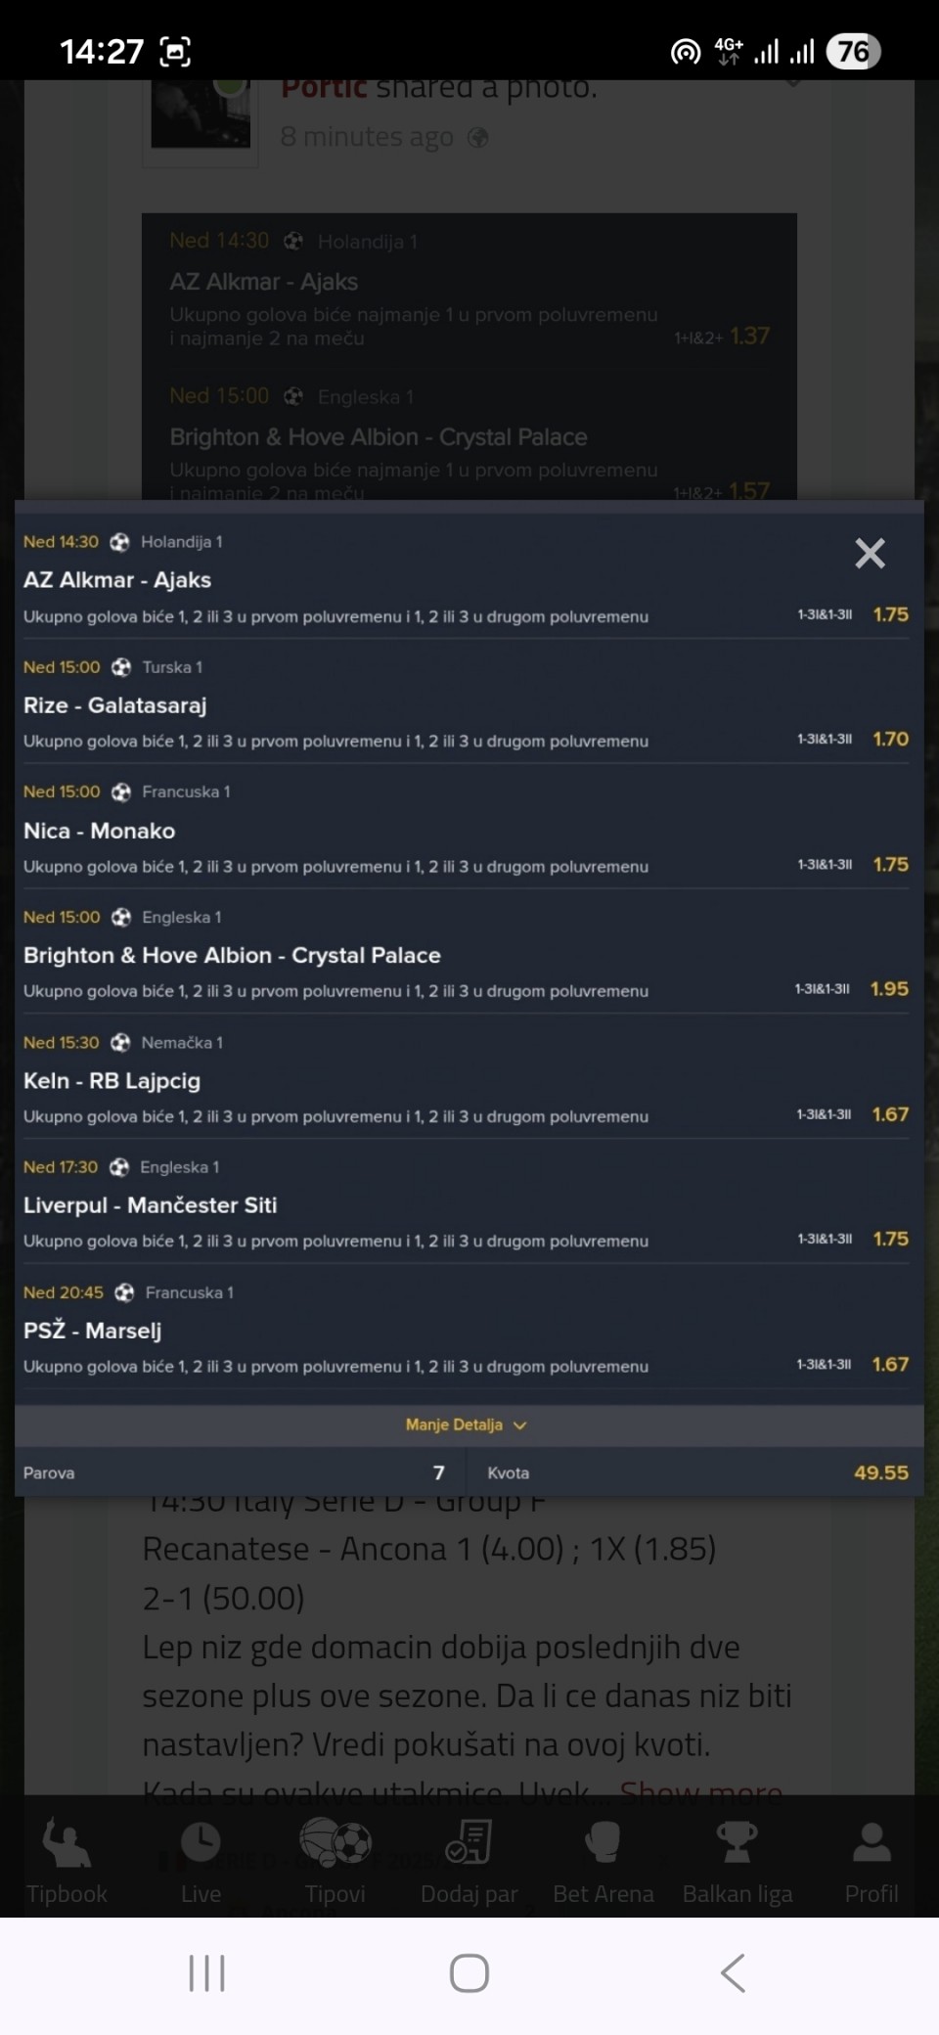This screenshot has width=939, height=2035.
Task: Tap the Rize - Galatasaraj match title
Action: [x=115, y=705]
